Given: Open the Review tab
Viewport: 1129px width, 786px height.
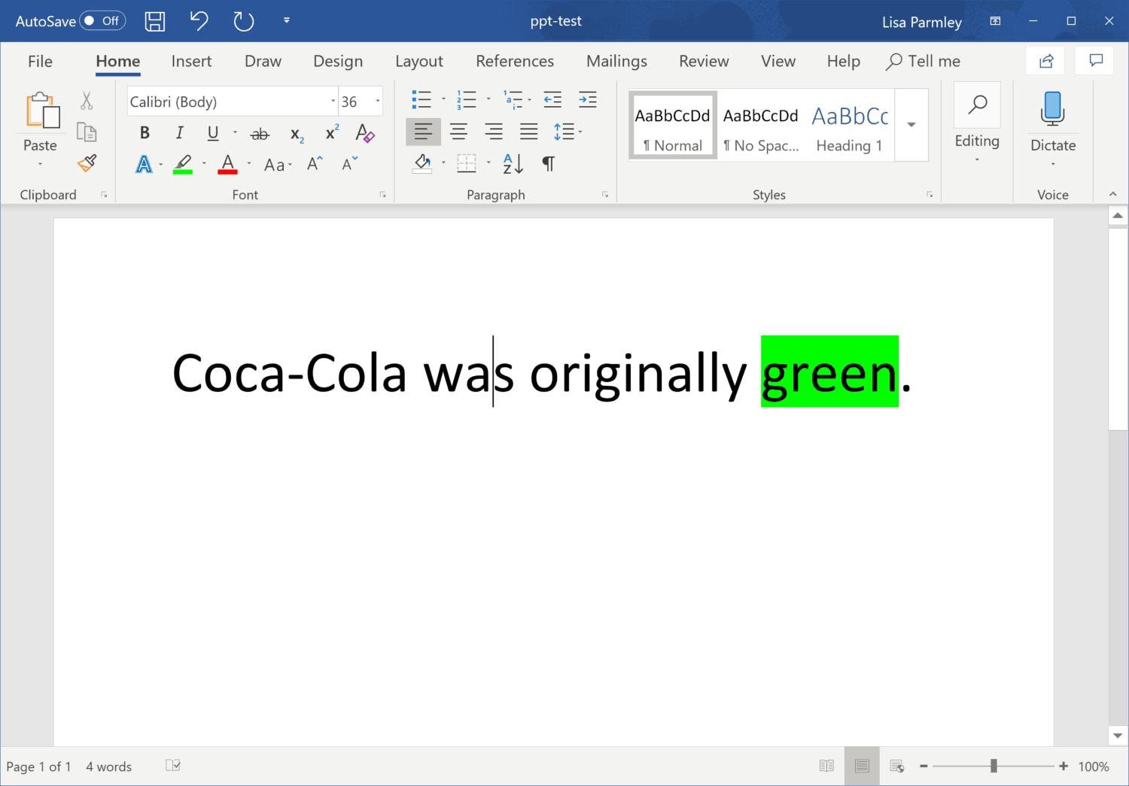Looking at the screenshot, I should click(x=704, y=61).
